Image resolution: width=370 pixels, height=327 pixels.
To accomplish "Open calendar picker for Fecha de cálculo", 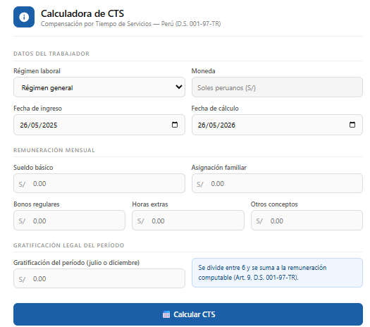I will point(352,125).
